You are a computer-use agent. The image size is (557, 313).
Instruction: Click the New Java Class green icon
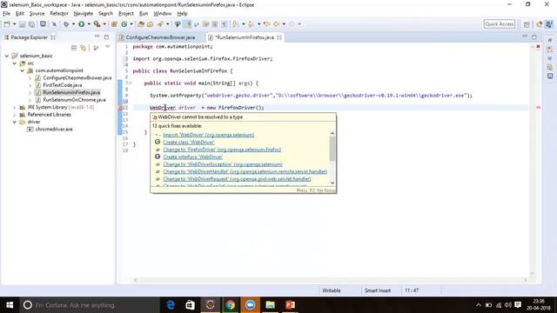coord(124,24)
